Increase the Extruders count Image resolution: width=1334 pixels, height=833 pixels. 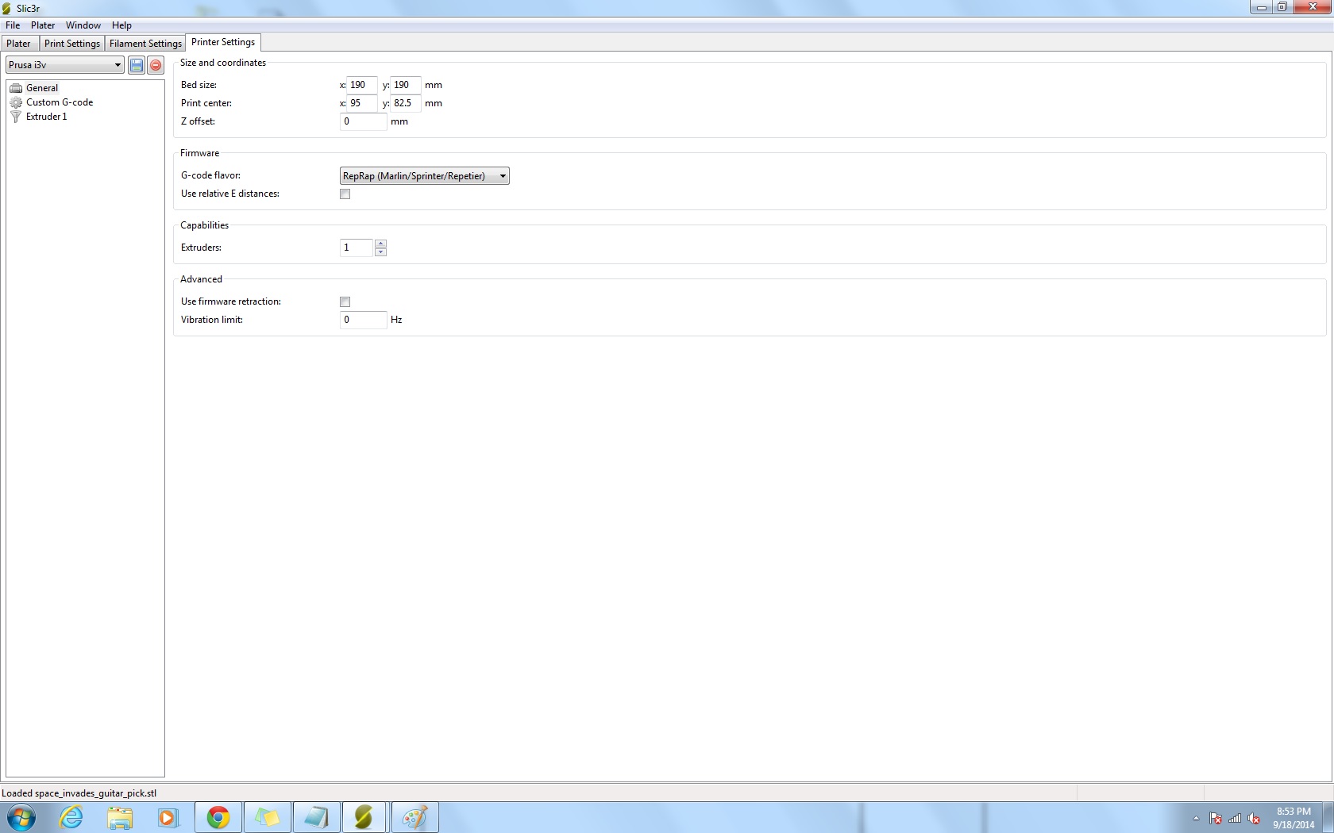[x=380, y=244]
